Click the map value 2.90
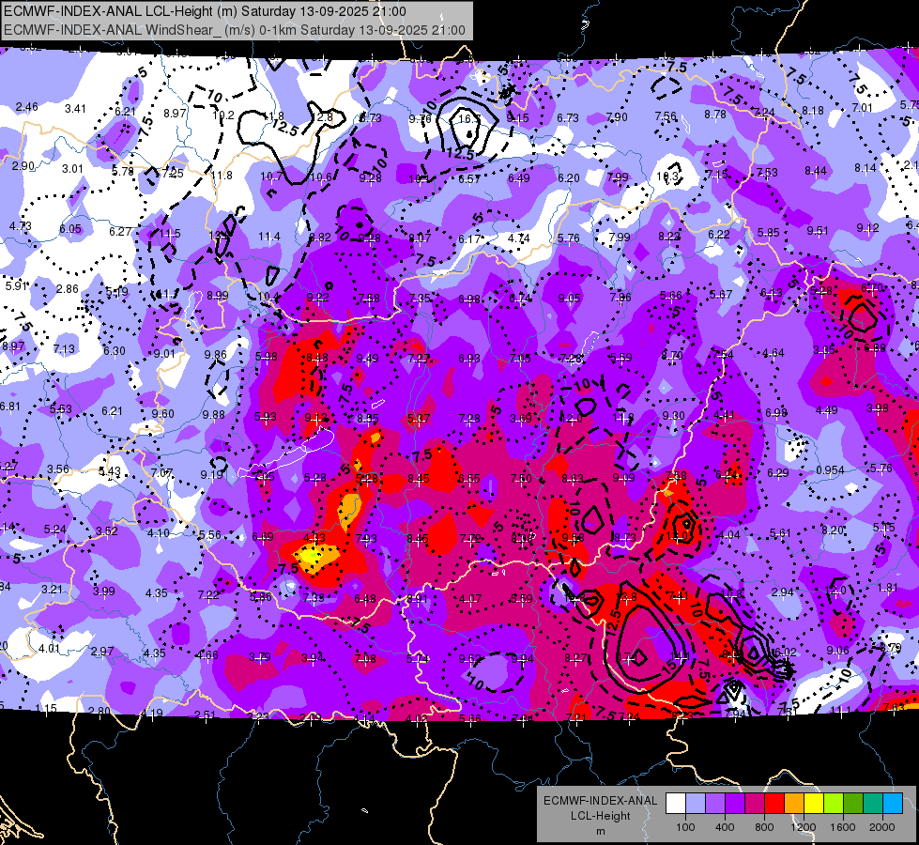 tap(23, 166)
